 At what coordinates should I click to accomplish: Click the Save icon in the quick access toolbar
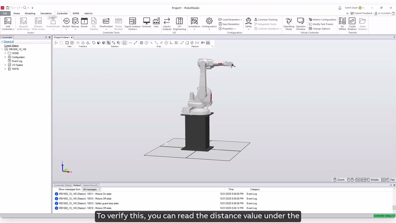(7, 8)
